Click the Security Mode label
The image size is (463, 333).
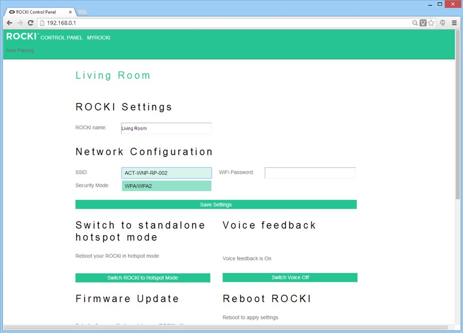pos(93,185)
